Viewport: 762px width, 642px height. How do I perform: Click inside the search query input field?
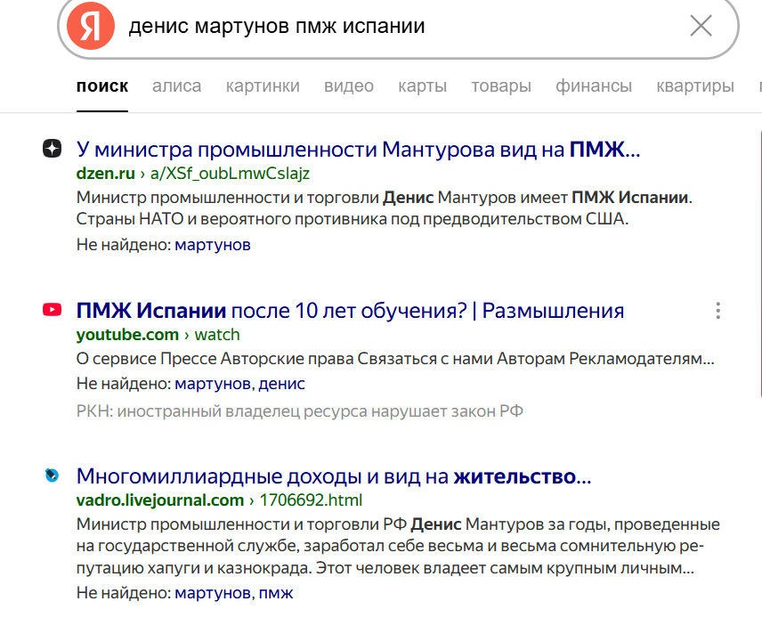[403, 26]
